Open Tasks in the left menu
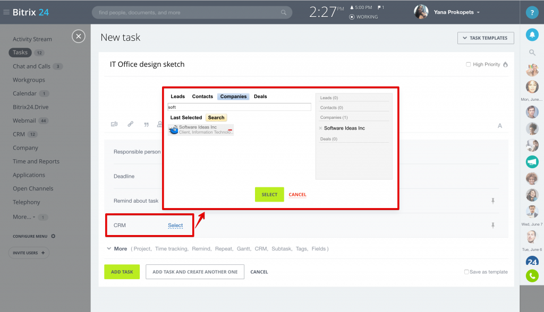 (20, 53)
